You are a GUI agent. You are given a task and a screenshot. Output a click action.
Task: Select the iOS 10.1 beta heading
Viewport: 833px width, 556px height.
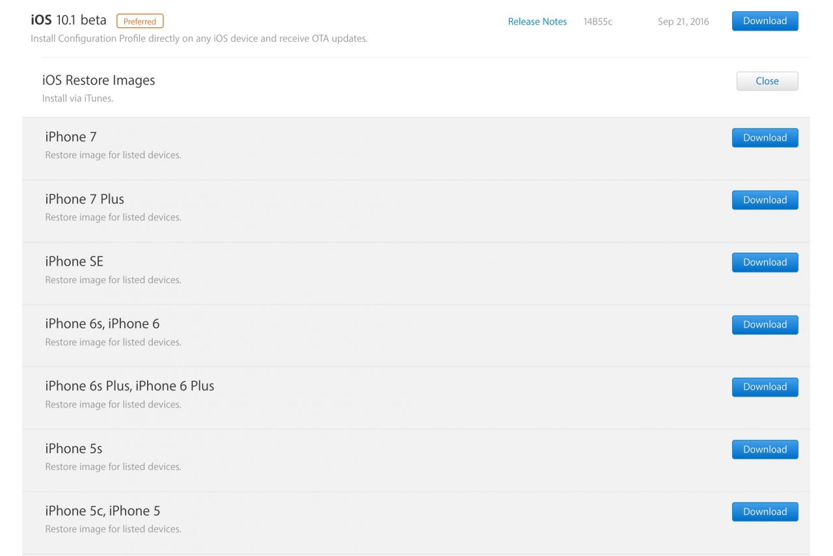point(68,20)
